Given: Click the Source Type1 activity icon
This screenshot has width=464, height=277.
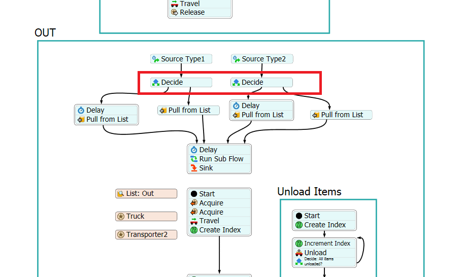Looking at the screenshot, I should coord(156,59).
